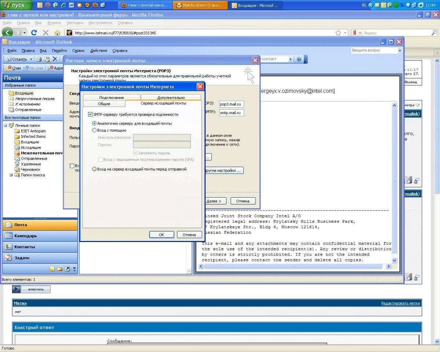This screenshot has height=352, width=440.
Task: Open the Сервис menu in Outlook
Action: click(78, 51)
